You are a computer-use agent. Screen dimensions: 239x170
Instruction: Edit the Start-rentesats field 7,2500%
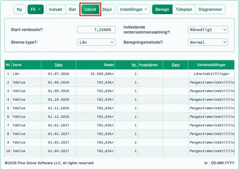click(96, 30)
